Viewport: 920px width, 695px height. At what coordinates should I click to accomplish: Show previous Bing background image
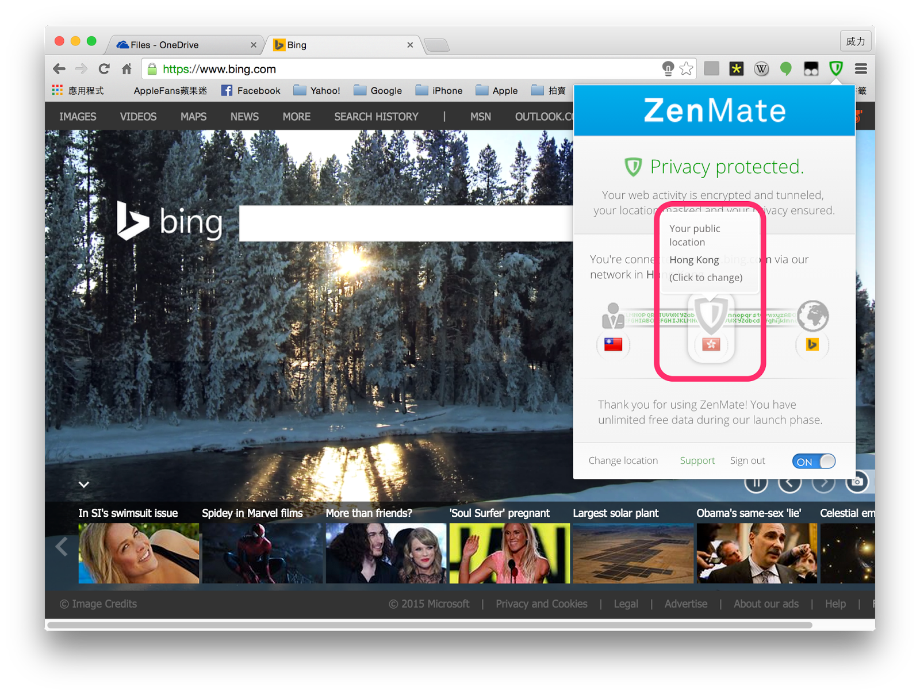coord(789,482)
